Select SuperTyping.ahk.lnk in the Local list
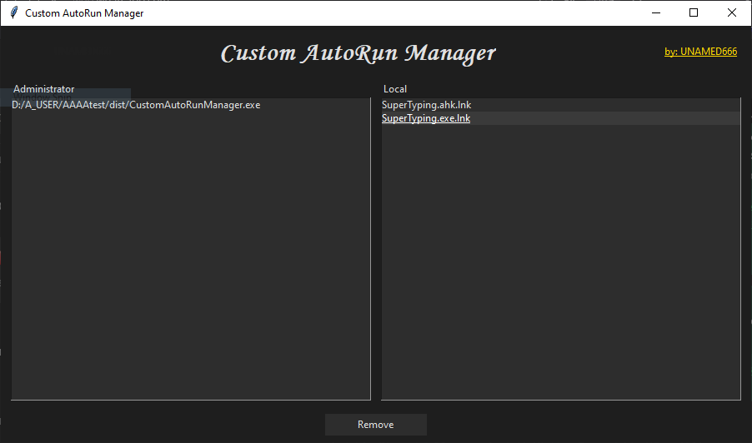 426,105
